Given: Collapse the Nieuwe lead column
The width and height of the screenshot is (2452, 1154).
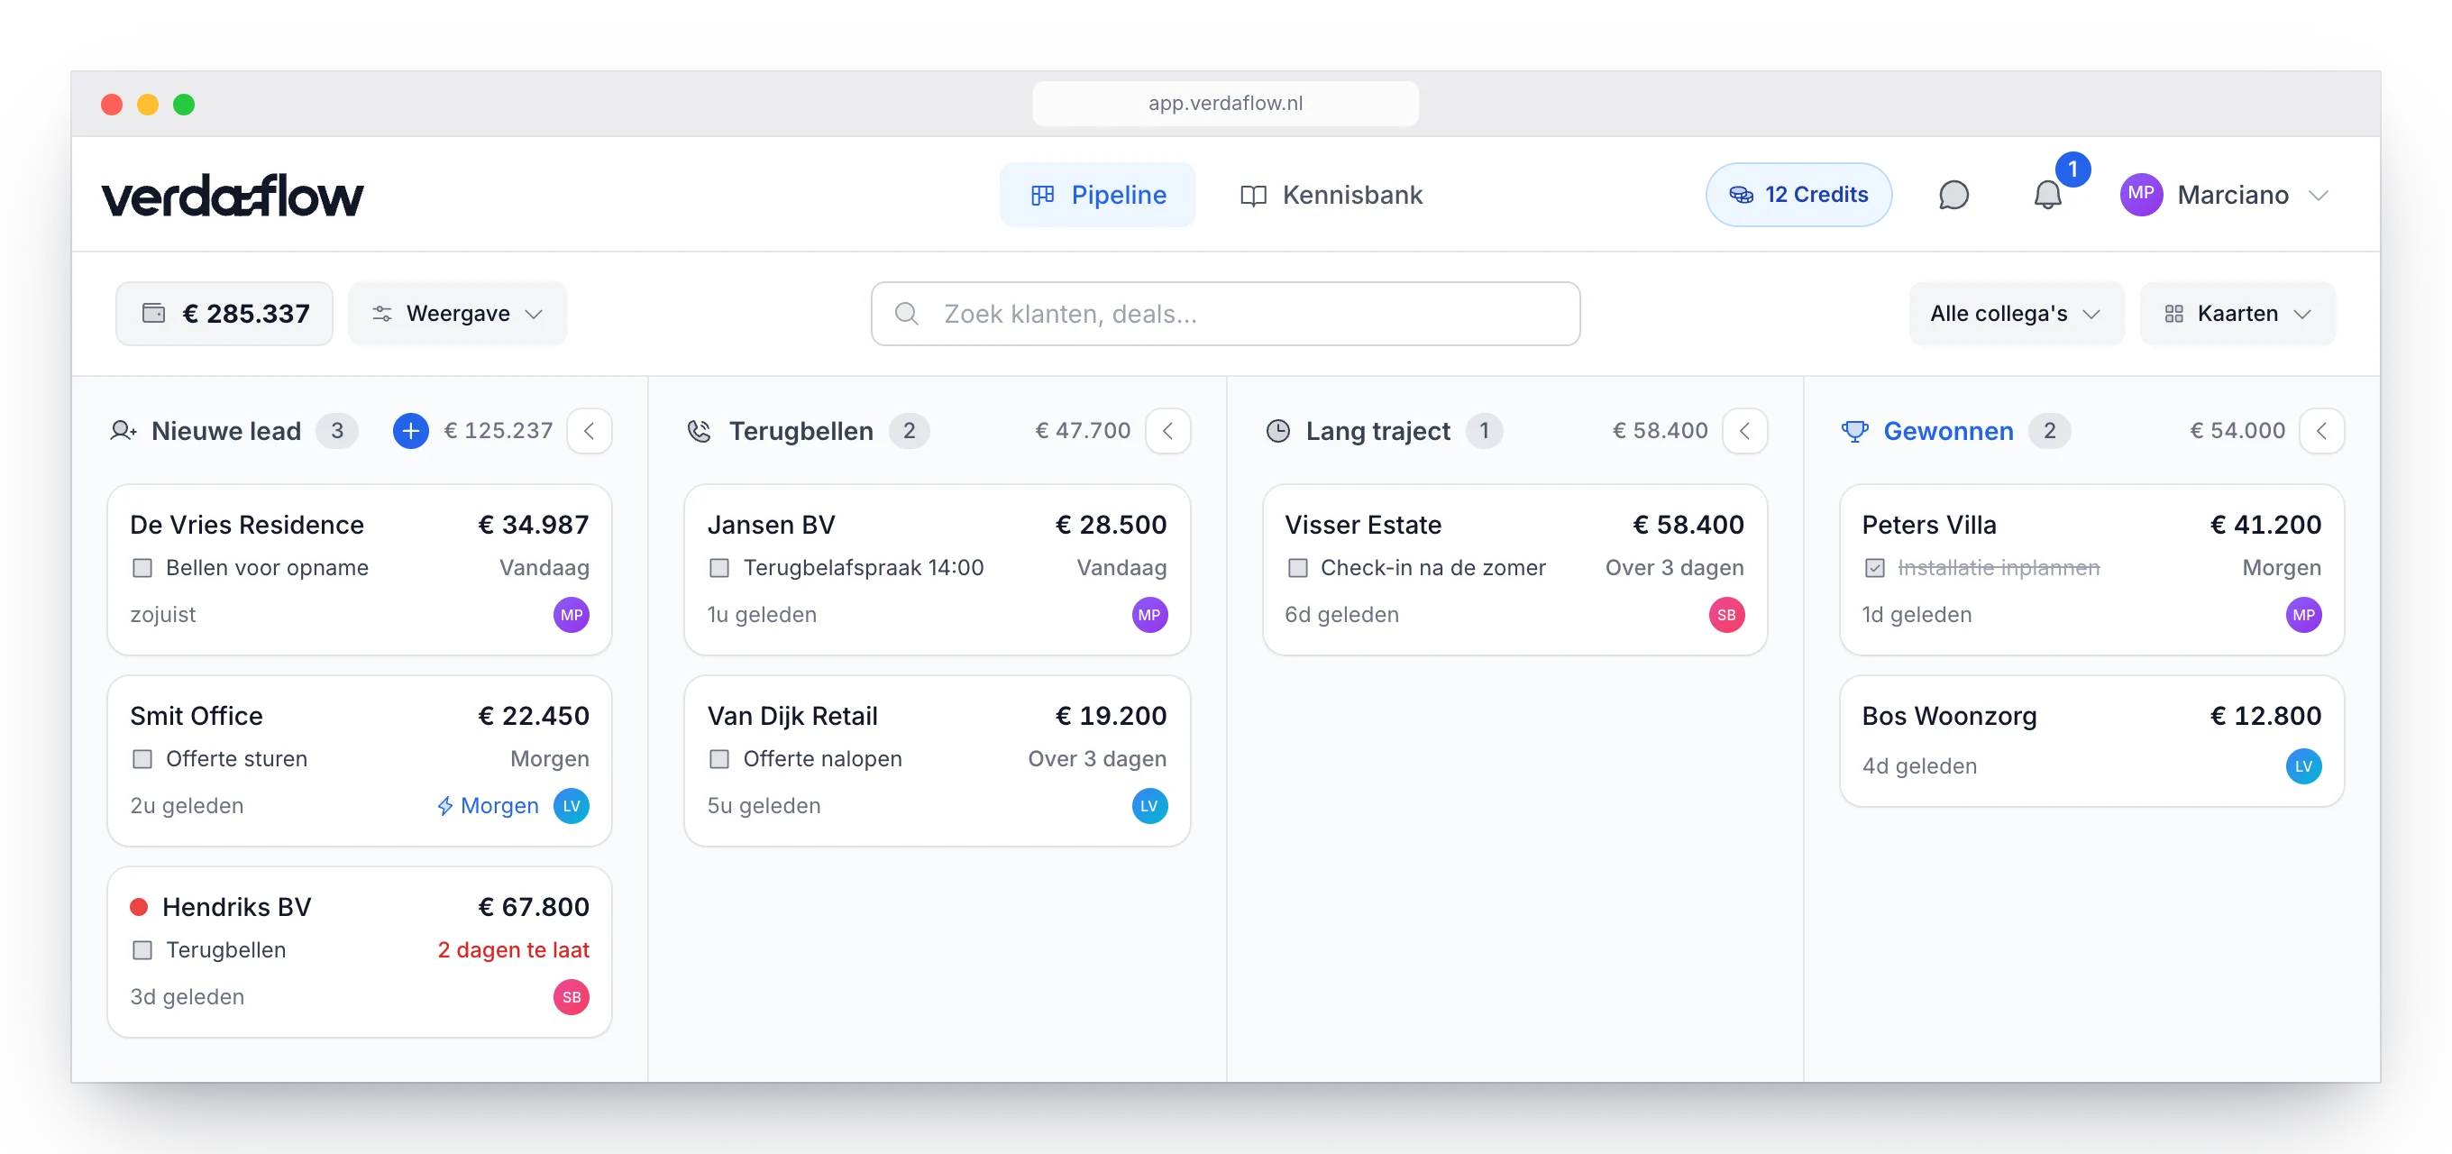Looking at the screenshot, I should (x=590, y=431).
